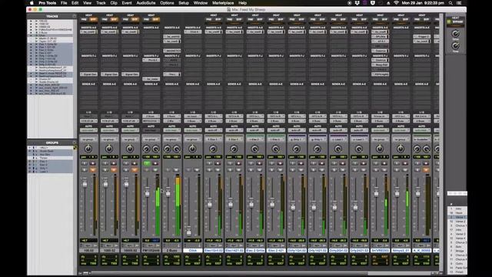Open the automation mode selector on Click track
The height and width of the screenshot is (277, 492).
(x=192, y=130)
